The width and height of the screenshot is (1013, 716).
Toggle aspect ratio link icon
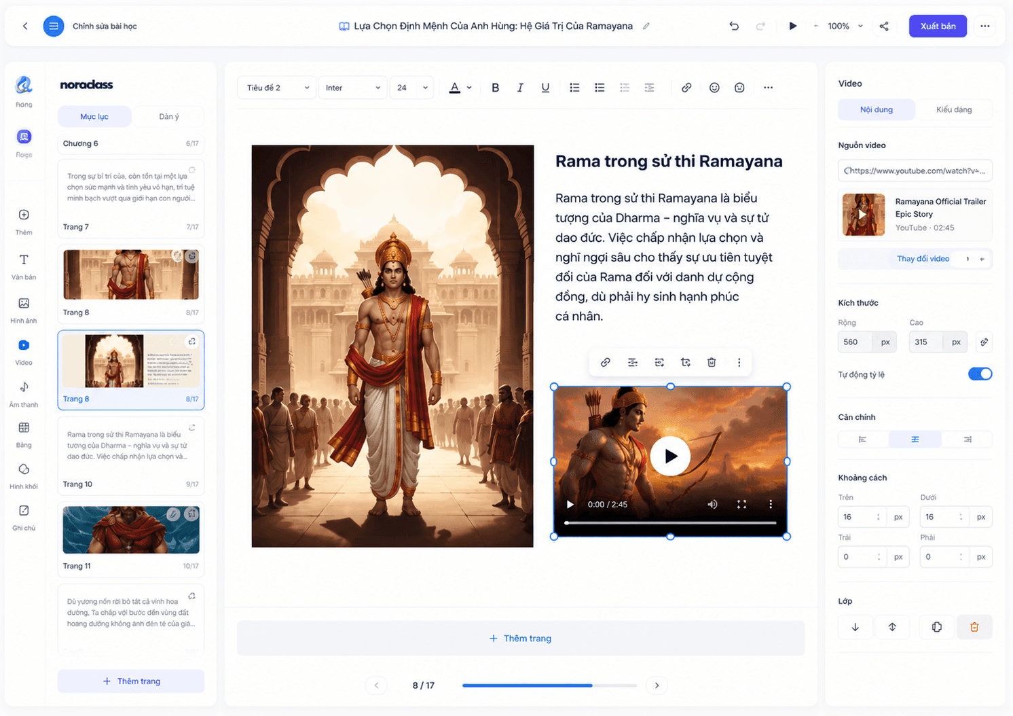pos(984,342)
